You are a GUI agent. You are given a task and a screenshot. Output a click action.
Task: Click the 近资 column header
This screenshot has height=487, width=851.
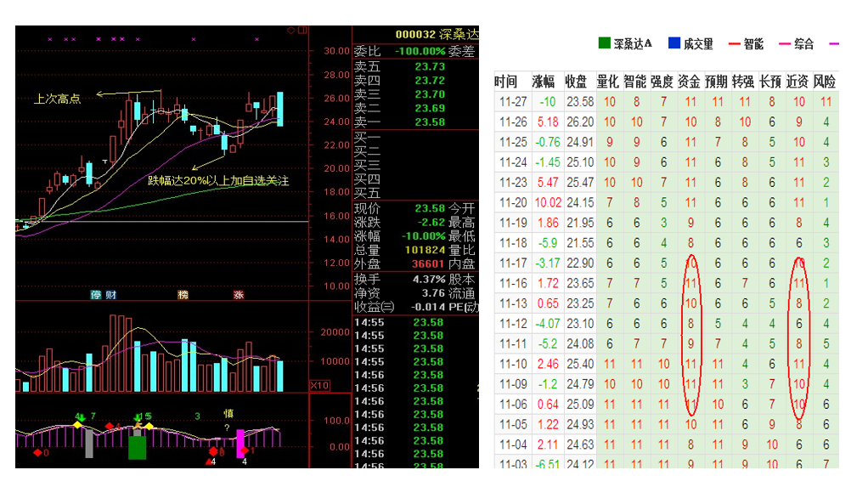(797, 82)
